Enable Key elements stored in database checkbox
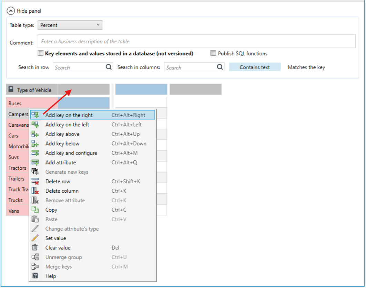 (x=41, y=53)
